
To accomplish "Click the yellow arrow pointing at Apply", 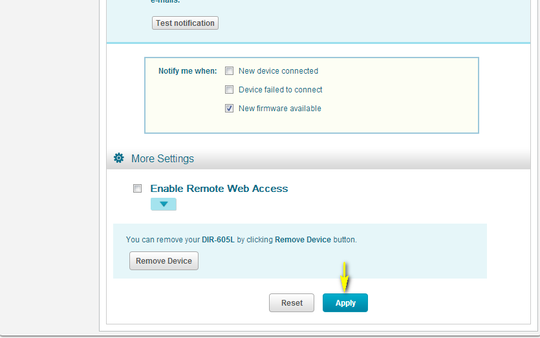I will tap(345, 277).
